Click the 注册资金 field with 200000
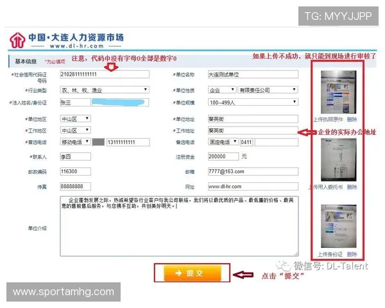Viewport: 385px width, 308px height. [223, 157]
